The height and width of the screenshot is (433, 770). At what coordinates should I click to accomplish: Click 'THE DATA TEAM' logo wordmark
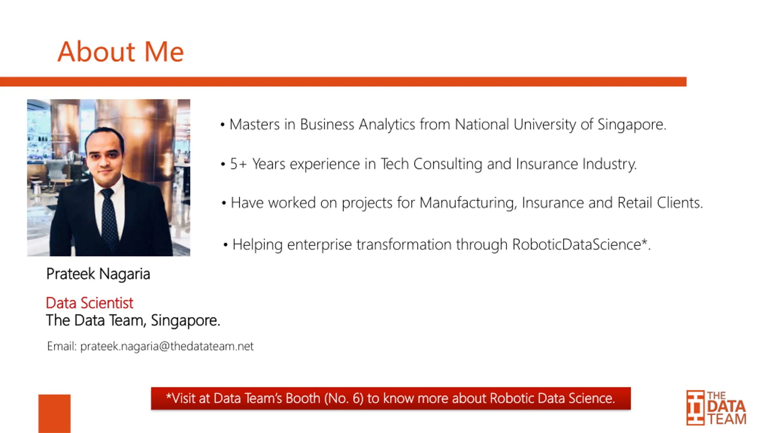click(x=726, y=408)
